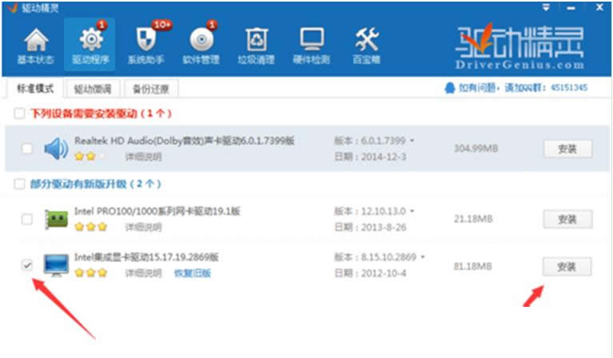The image size is (613, 358).
Task: Close the 驱动精灵 window
Action: tap(599, 7)
